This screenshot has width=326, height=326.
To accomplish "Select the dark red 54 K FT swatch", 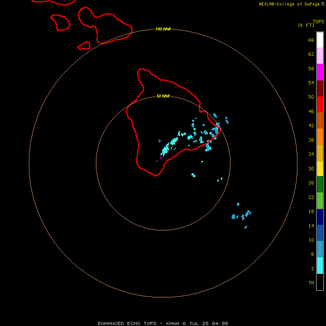I will tap(320, 88).
